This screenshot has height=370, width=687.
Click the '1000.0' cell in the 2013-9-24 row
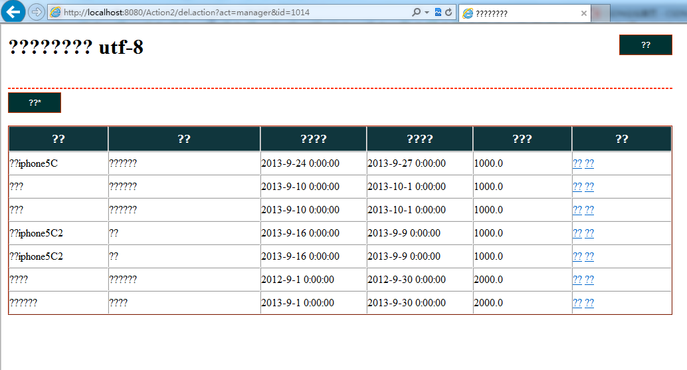pos(522,163)
